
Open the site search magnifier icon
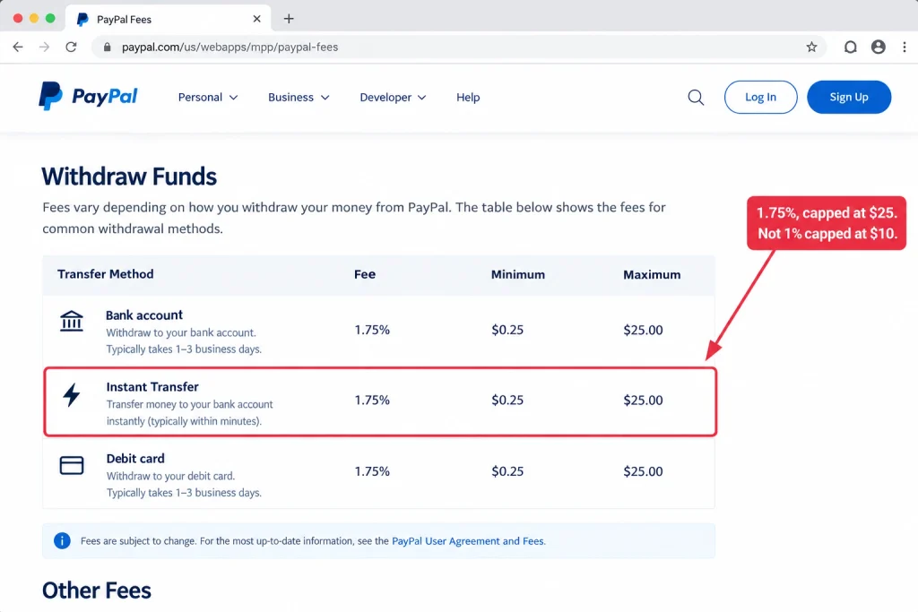696,97
